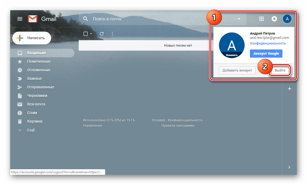Open the Google apps grid
Image resolution: width=307 pixels, height=185 pixels.
pos(261,19)
